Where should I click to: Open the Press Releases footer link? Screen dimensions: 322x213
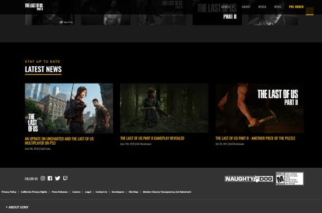click(59, 192)
